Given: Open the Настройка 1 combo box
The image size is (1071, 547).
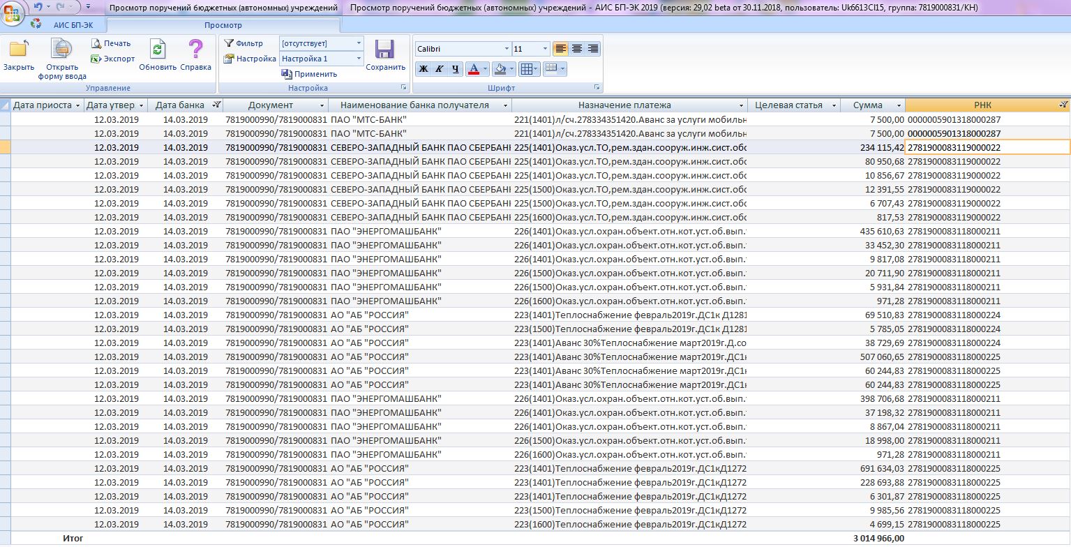Looking at the screenshot, I should [x=322, y=59].
